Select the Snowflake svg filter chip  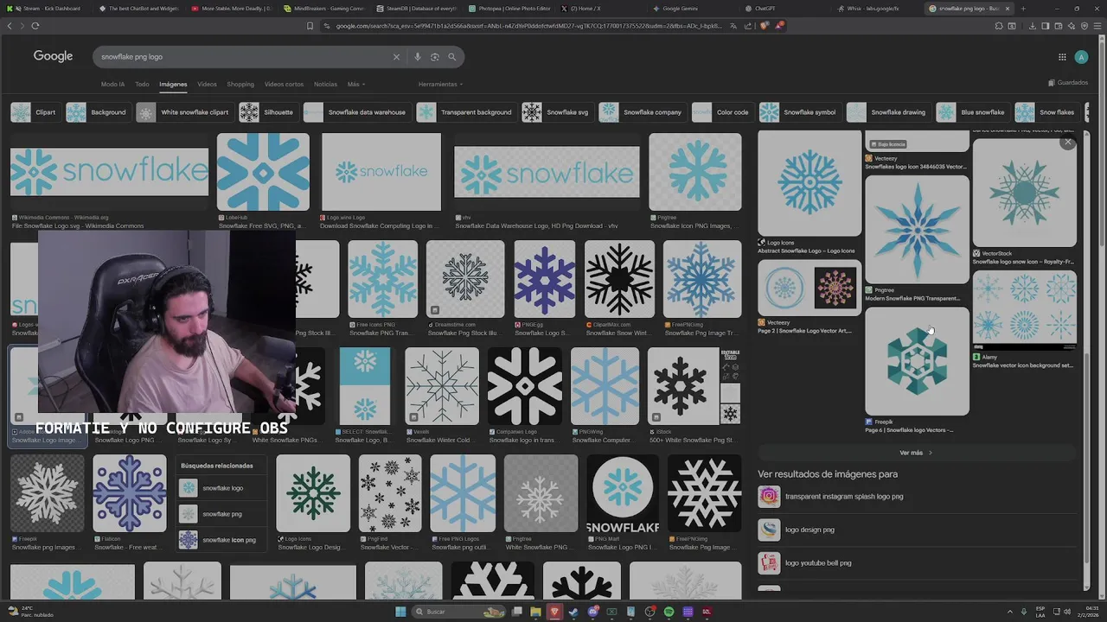point(557,112)
